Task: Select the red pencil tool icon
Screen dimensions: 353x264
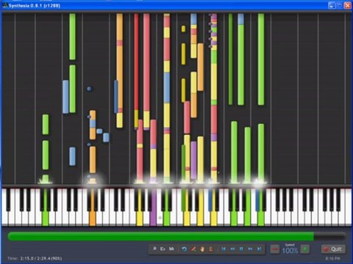Action: pyautogui.click(x=193, y=249)
